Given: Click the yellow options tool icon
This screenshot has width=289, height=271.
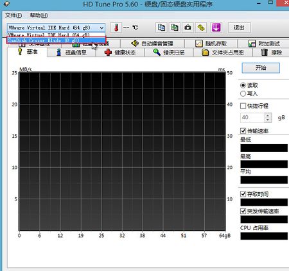Looking at the screenshot, I should coord(201,28).
